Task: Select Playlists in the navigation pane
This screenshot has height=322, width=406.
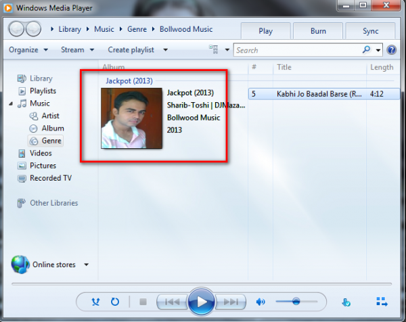Action: [37, 91]
